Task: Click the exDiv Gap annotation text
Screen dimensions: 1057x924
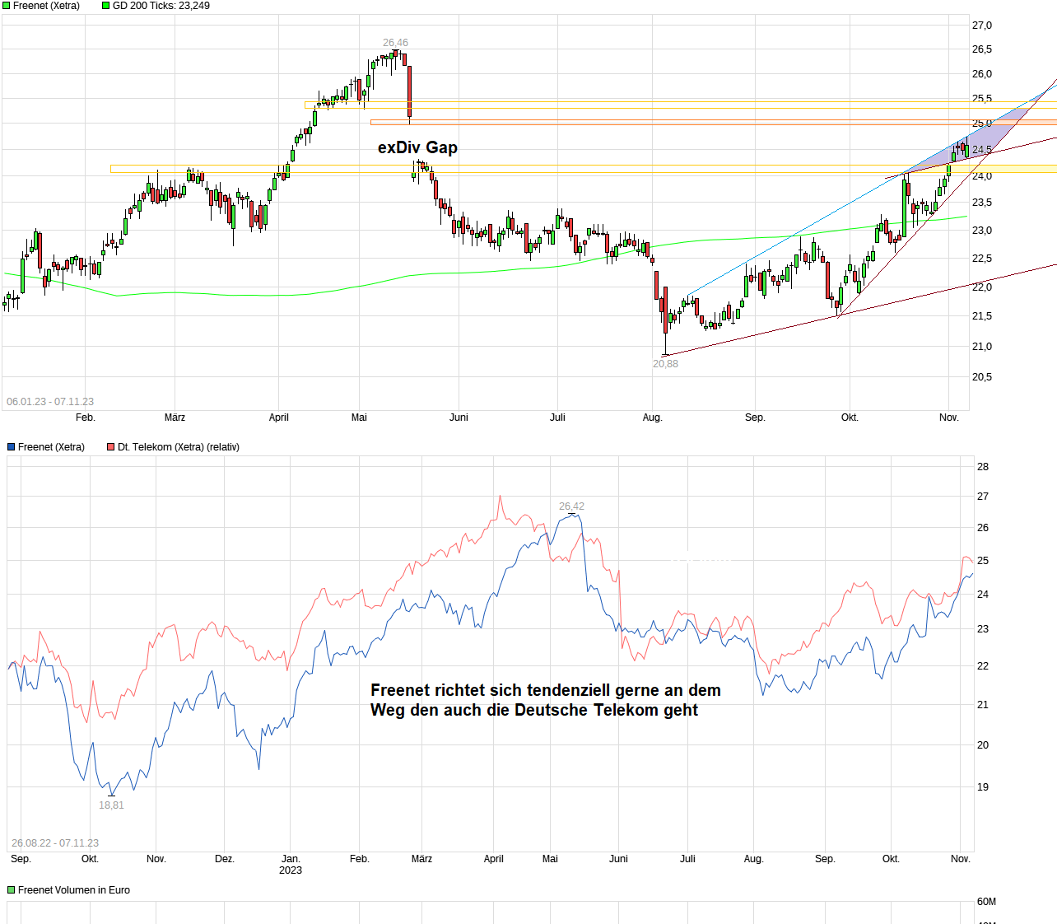Action: coord(417,147)
